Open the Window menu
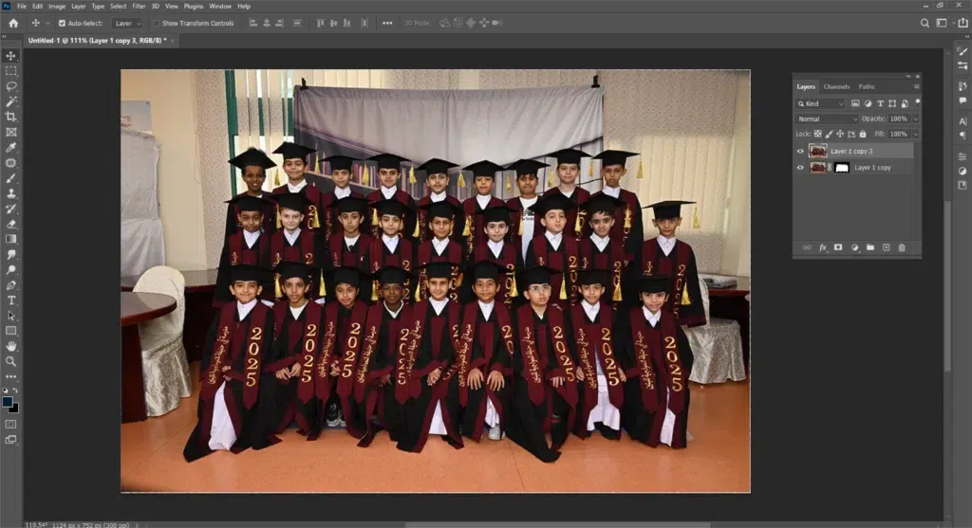Screen dimensions: 972x528 (x=220, y=7)
